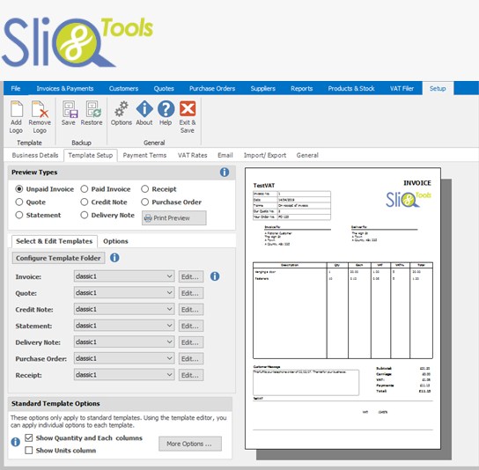This screenshot has width=479, height=470.
Task: Select the Setup ribbon tab
Action: pyautogui.click(x=438, y=89)
